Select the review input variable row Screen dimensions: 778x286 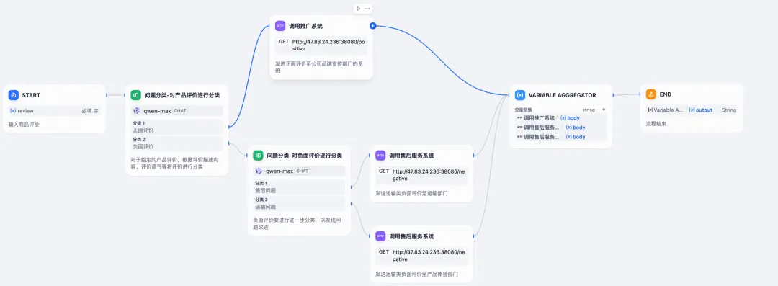(x=55, y=111)
